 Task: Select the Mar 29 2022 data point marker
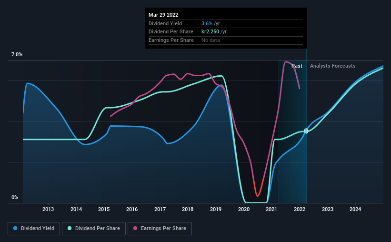coord(306,131)
